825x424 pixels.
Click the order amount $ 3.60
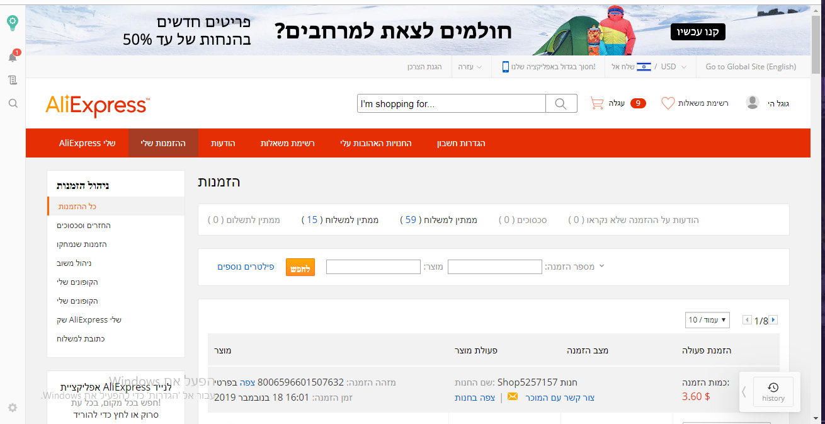tap(696, 396)
